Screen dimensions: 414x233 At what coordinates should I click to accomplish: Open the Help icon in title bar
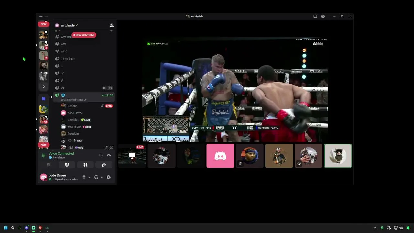(x=323, y=16)
